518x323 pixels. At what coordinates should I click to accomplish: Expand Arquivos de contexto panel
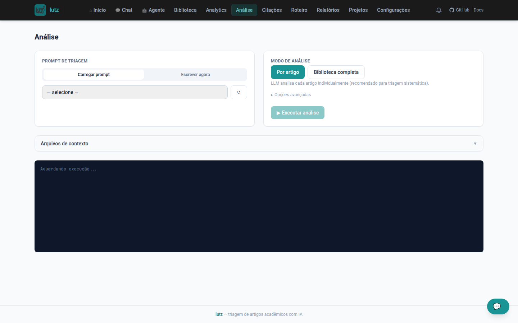259,144
